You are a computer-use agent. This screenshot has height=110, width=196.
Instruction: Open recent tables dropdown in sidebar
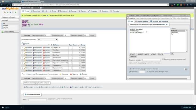pyautogui.click(x=10, y=17)
